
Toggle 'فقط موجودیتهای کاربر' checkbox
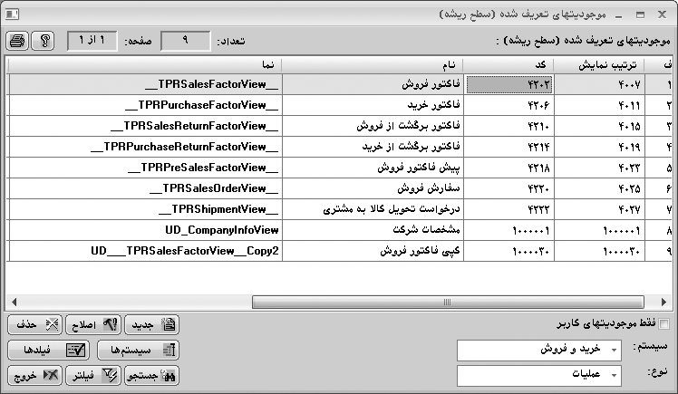(x=665, y=323)
